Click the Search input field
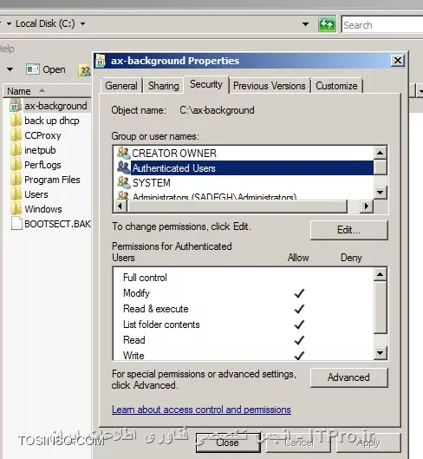423x459 pixels. tap(382, 25)
